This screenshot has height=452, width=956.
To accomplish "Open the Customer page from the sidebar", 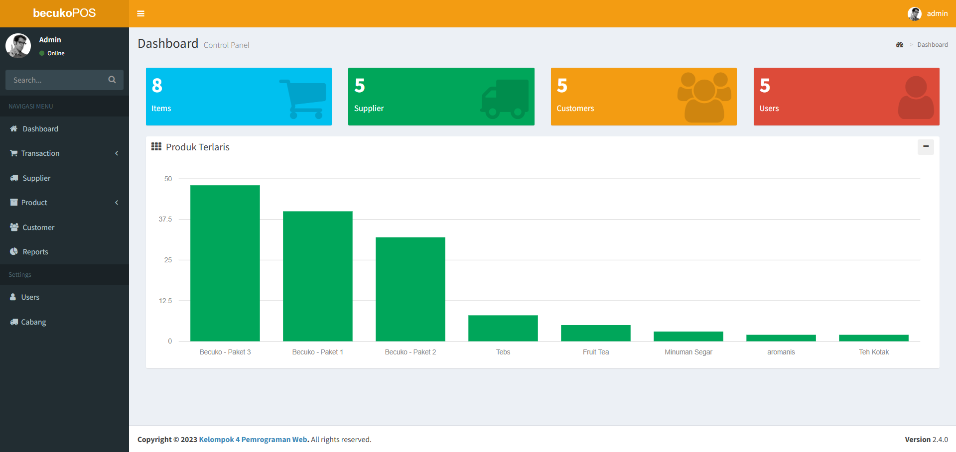I will 38,227.
